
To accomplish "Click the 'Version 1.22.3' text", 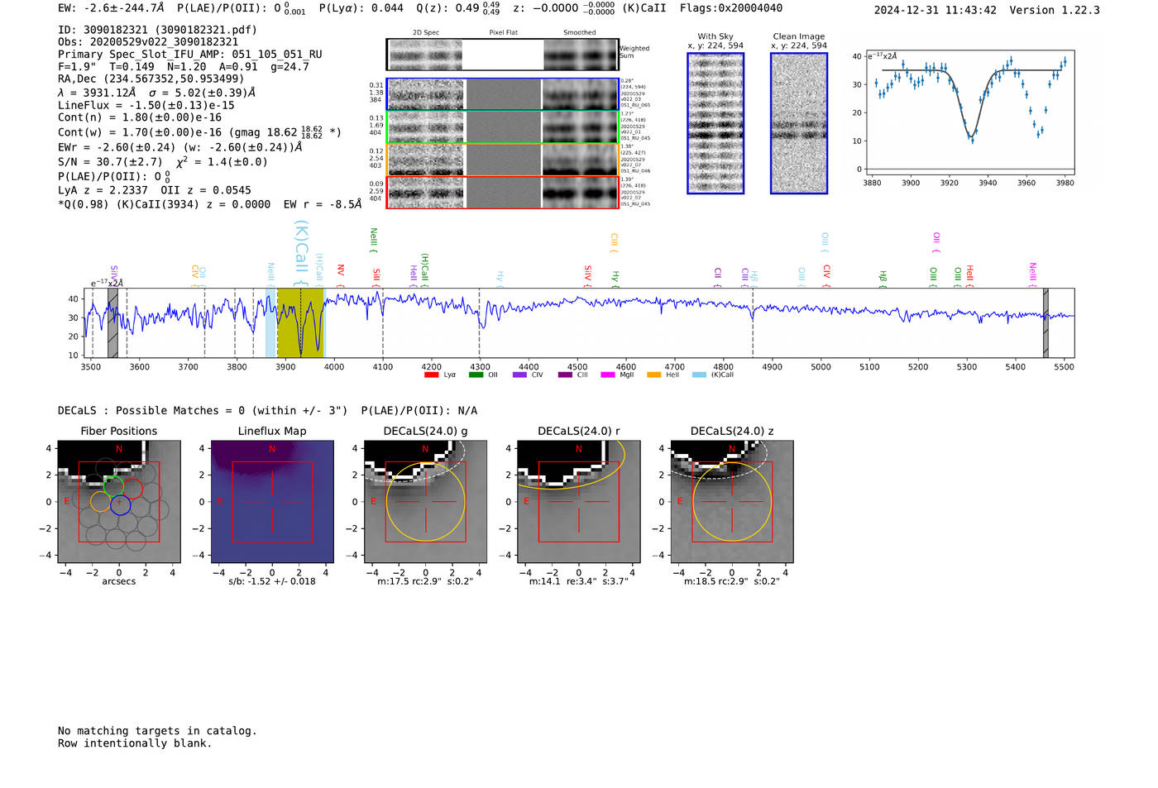I will point(1055,10).
